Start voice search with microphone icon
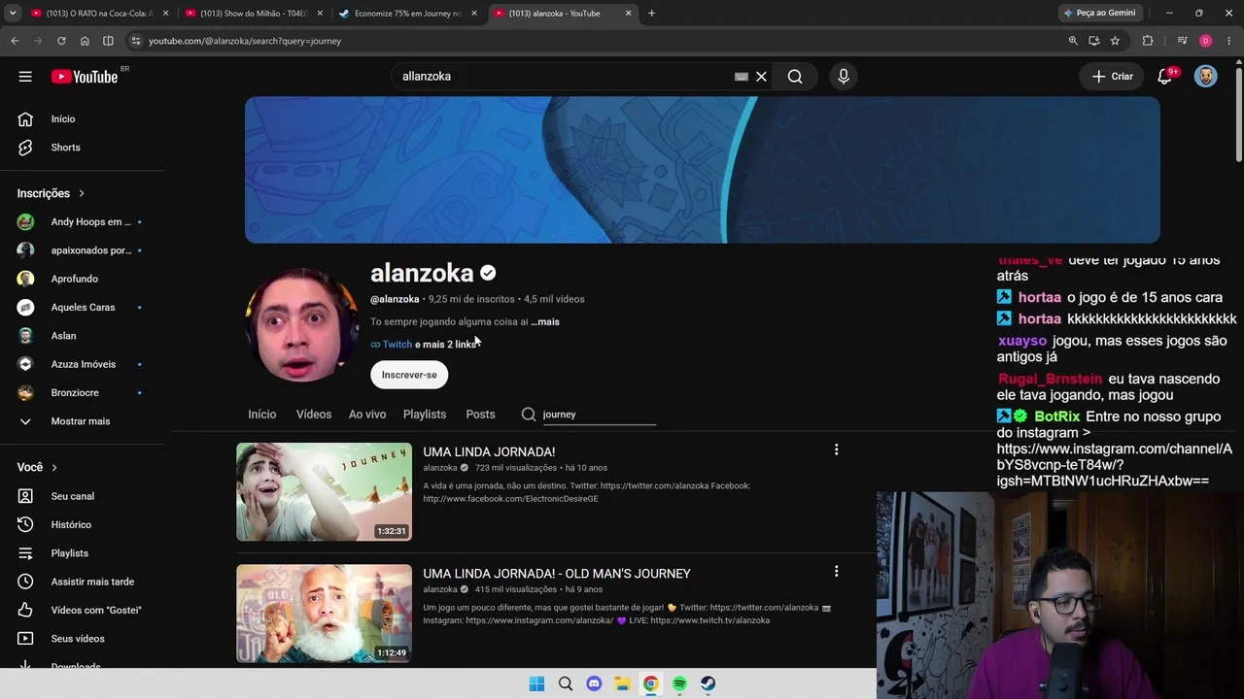This screenshot has width=1244, height=699. [x=844, y=77]
